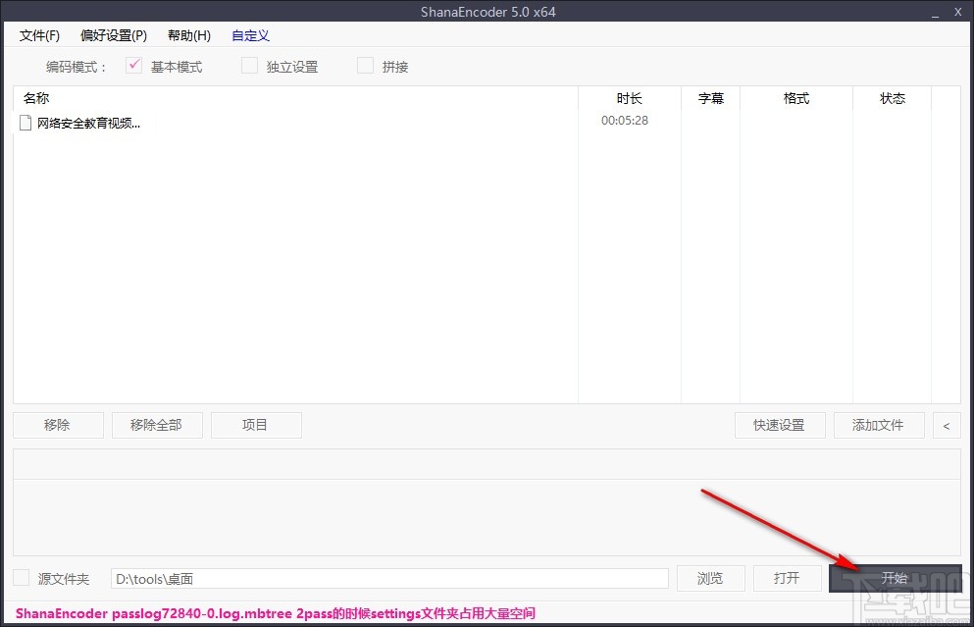Click the pink ShanaEncoder passlog status link
974x627 pixels.
[276, 613]
